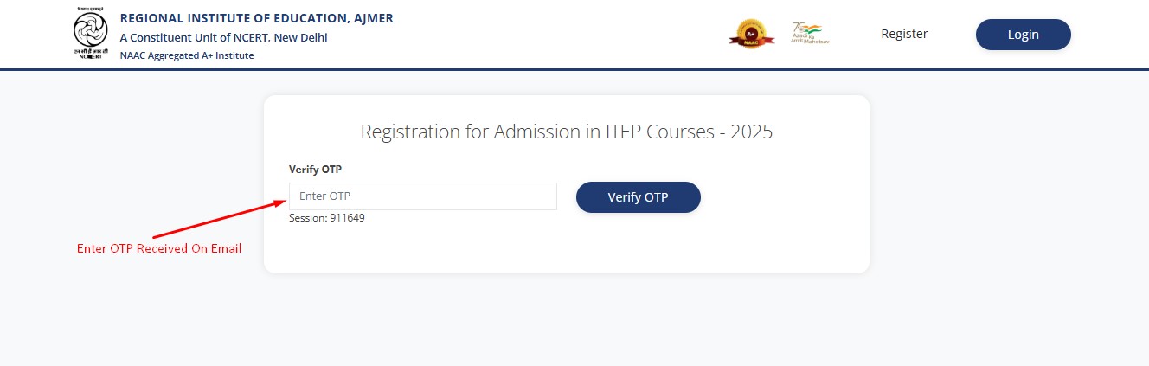Screen dimensions: 1149x366
Task: Click the NCERT emblem logo
Action: tap(91, 28)
